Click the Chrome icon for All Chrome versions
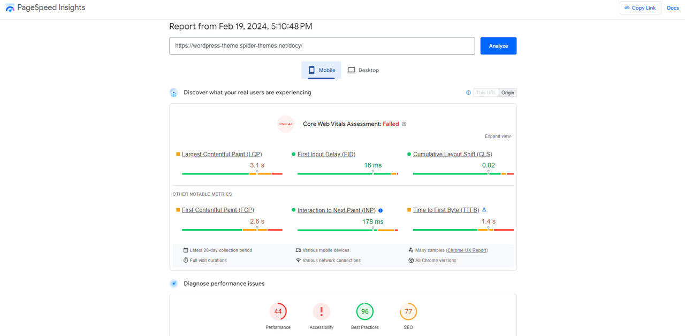This screenshot has height=336, width=685. [x=411, y=260]
